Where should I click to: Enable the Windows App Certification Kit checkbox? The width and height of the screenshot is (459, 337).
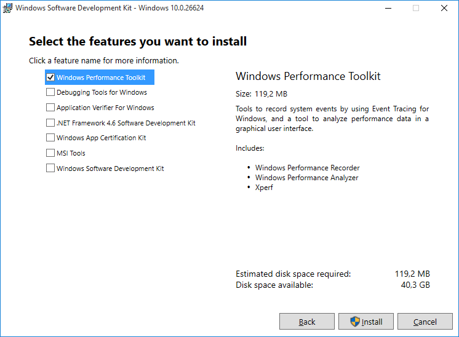[50, 138]
